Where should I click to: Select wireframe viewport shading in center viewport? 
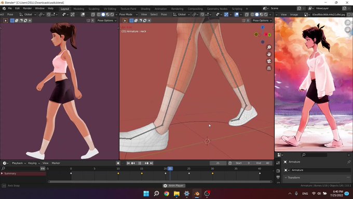coord(252,15)
